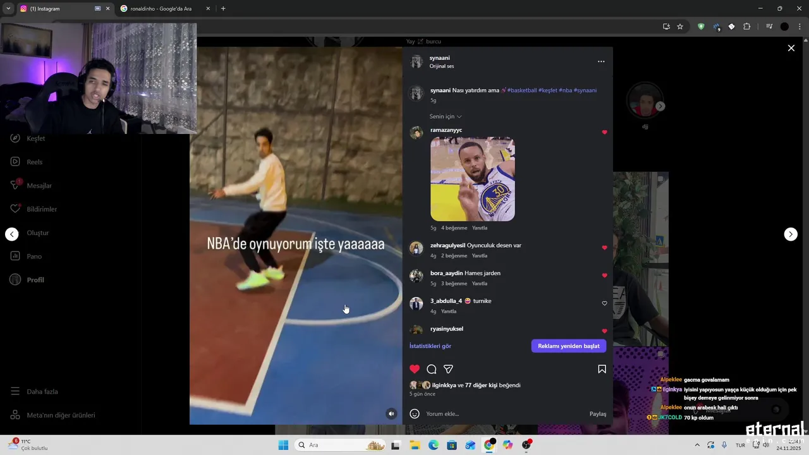Open post options three-dot menu
This screenshot has width=809, height=455.
(601, 61)
